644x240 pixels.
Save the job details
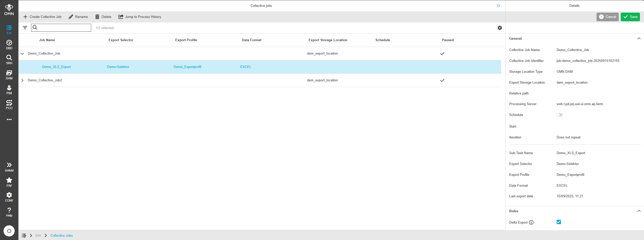[630, 17]
